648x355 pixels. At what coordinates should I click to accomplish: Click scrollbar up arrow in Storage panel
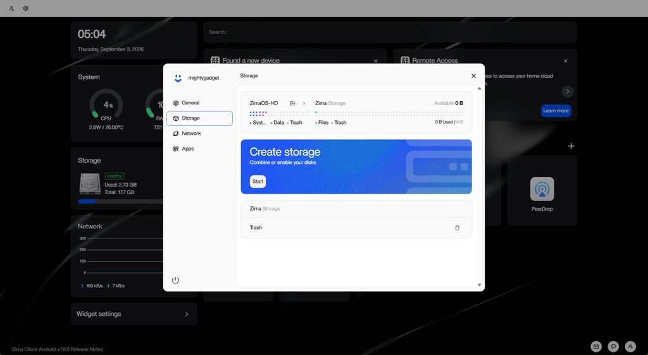point(480,89)
